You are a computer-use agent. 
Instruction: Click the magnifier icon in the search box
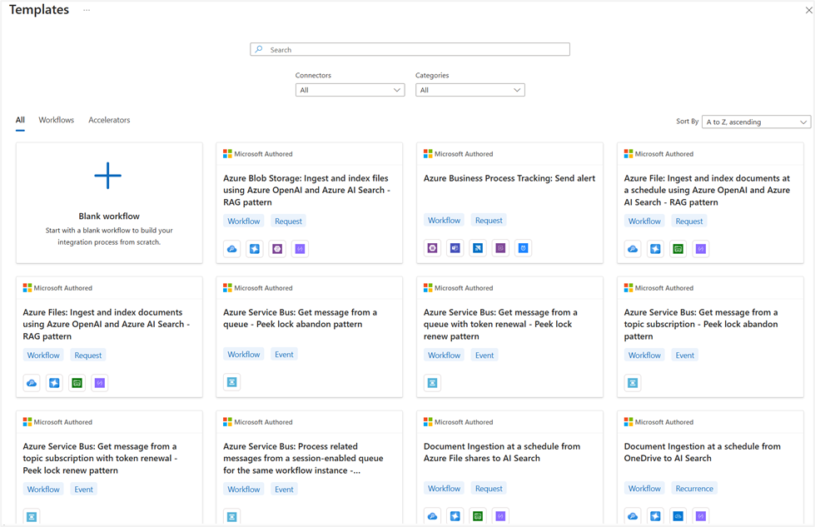pyautogui.click(x=259, y=49)
